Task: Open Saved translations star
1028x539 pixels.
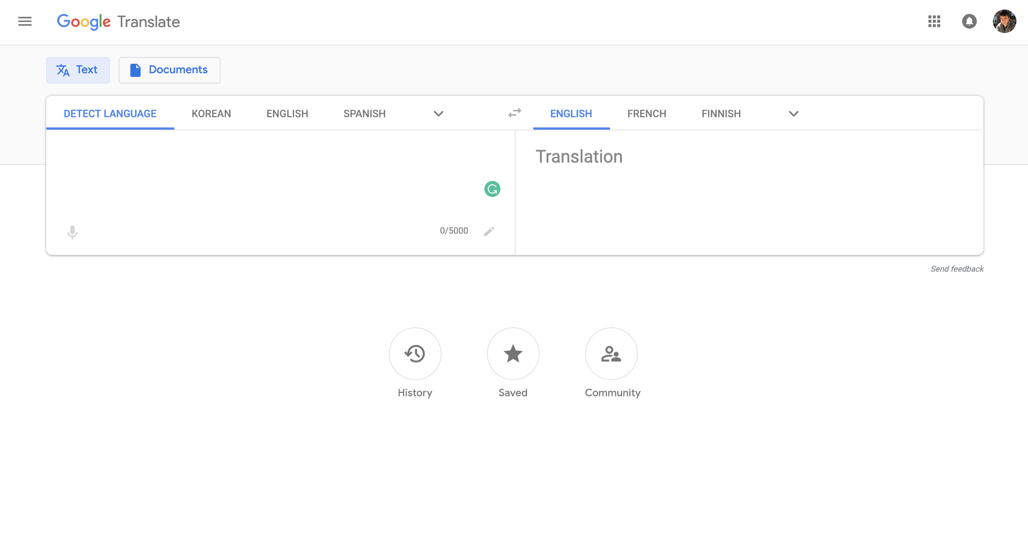Action: click(513, 353)
